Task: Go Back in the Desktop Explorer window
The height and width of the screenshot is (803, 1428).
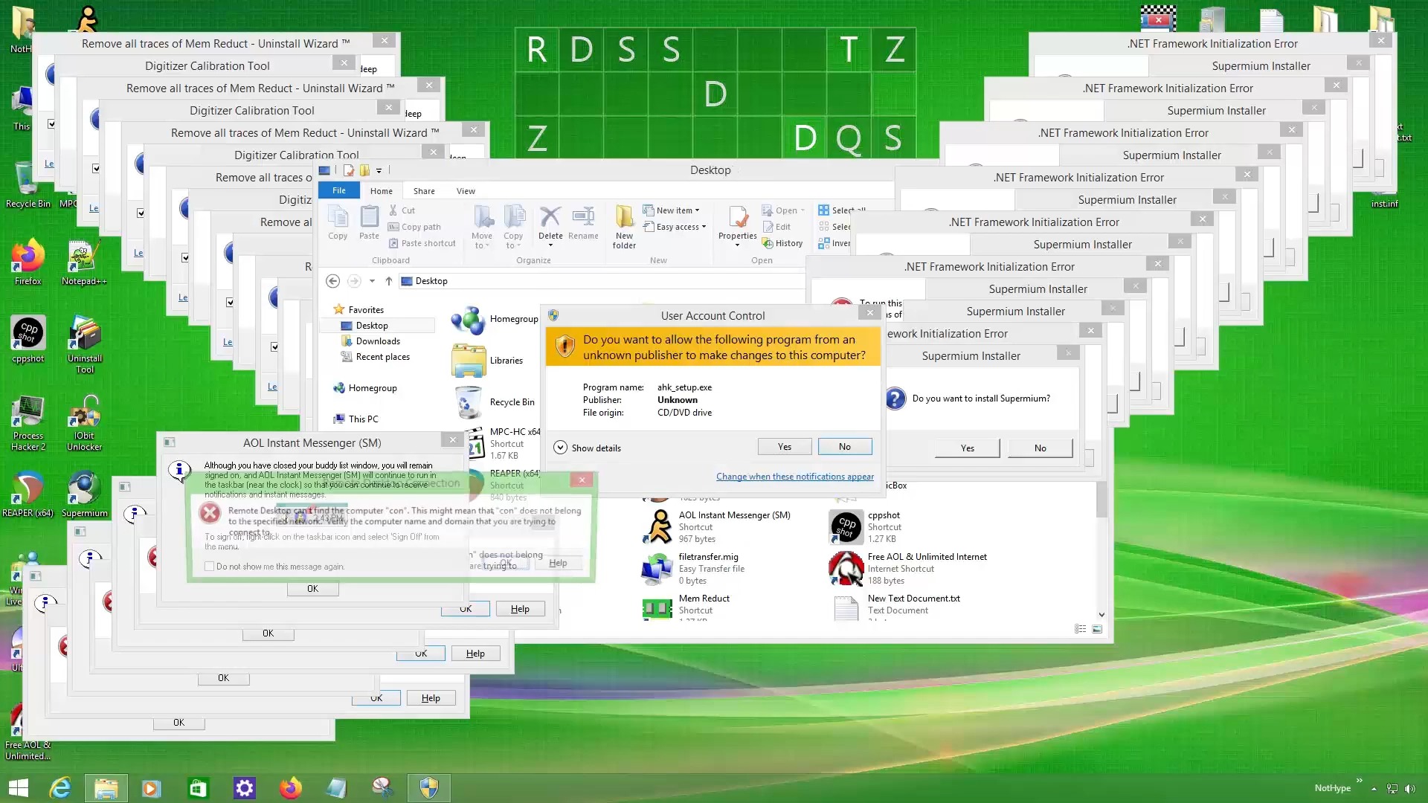Action: 333,281
